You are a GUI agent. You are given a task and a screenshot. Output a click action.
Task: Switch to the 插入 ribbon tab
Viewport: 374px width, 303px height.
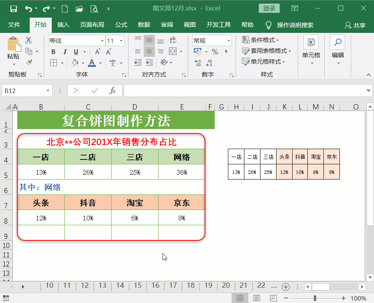pos(63,24)
